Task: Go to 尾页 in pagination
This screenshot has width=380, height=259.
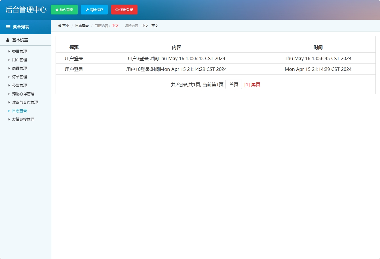Action: [x=256, y=85]
